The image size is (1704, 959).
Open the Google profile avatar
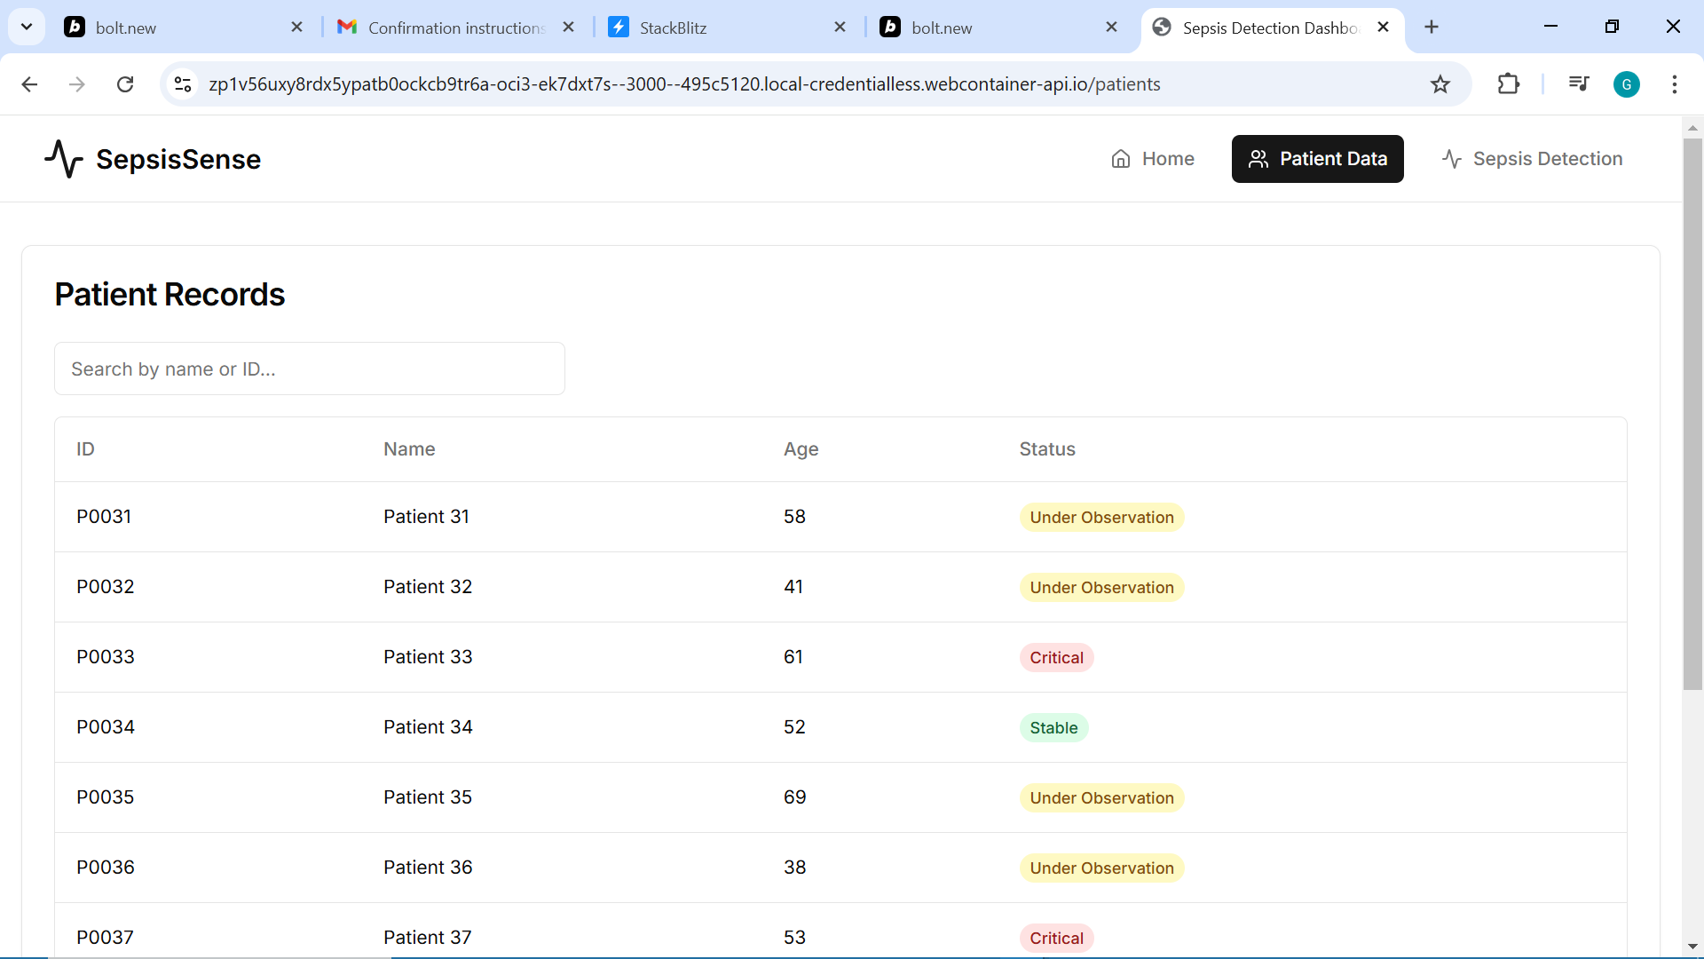pos(1626,84)
